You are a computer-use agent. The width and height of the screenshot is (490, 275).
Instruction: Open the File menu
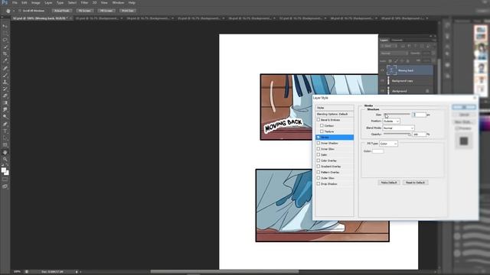[x=15, y=2]
